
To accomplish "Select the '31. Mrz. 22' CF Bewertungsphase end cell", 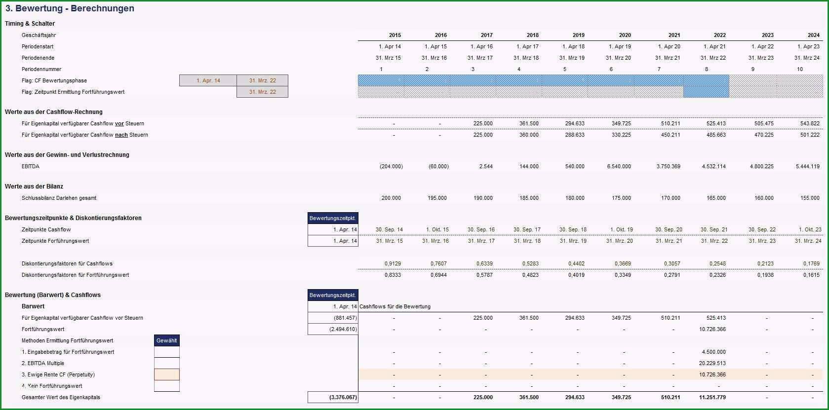I will [262, 80].
